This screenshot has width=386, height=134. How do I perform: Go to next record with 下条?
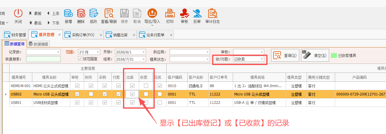click(x=53, y=23)
